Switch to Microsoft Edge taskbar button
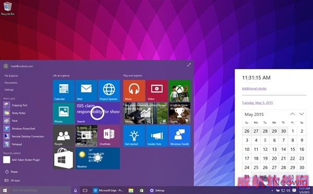313x194 pixels. [x=109, y=190]
